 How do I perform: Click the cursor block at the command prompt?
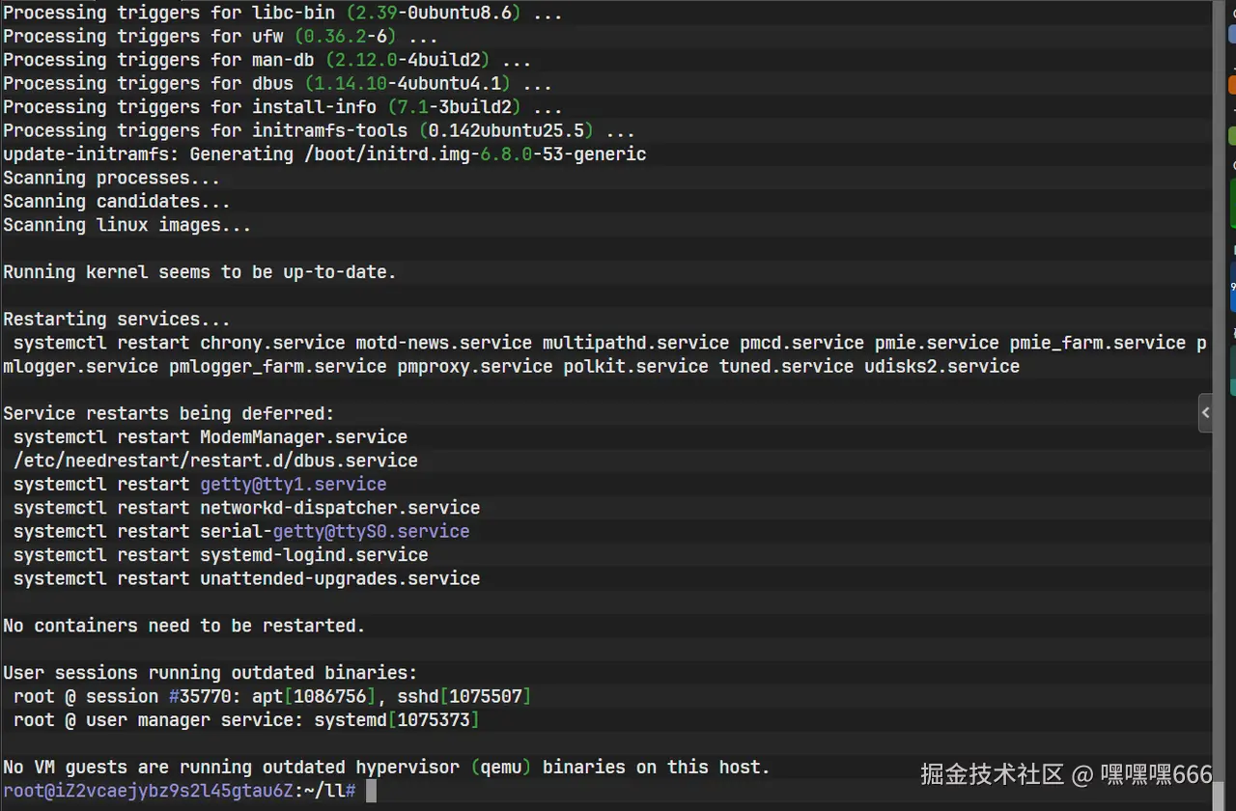[371, 792]
